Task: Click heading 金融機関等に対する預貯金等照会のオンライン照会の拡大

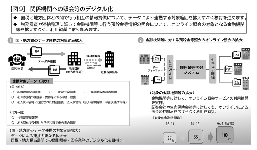Action: point(194,40)
